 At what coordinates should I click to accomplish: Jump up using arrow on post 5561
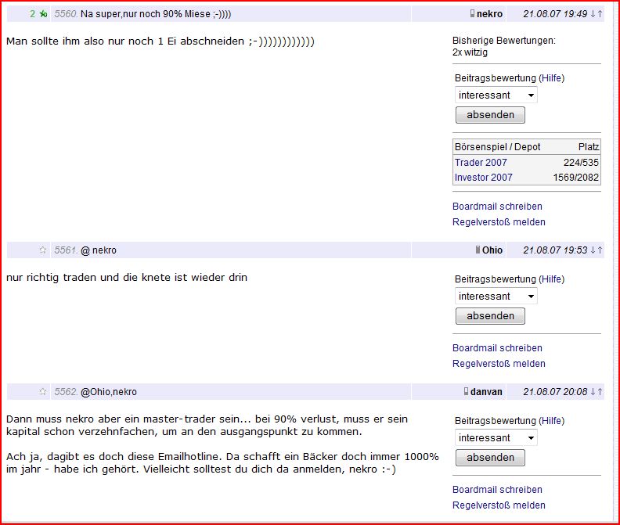tap(600, 250)
